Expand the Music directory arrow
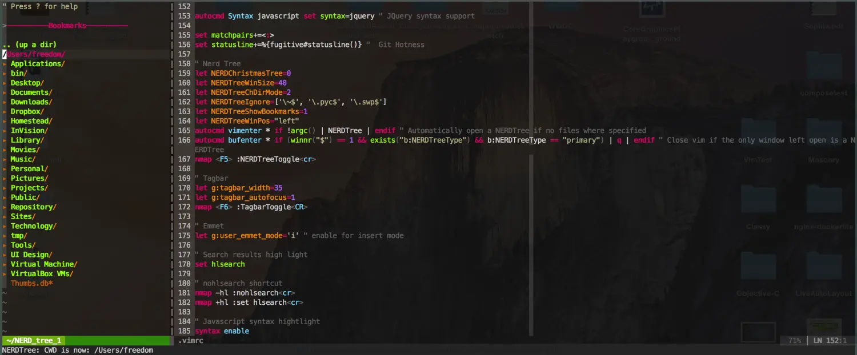 tap(4, 159)
